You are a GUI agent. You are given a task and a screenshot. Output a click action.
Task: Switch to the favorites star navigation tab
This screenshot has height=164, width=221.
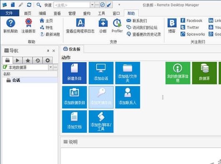click(28, 61)
